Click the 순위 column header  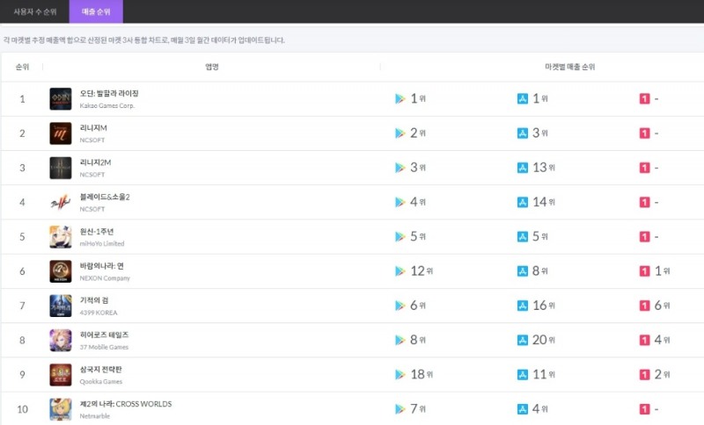(x=22, y=67)
